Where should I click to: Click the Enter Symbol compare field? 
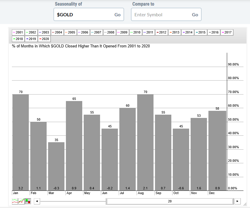[x=166, y=15]
